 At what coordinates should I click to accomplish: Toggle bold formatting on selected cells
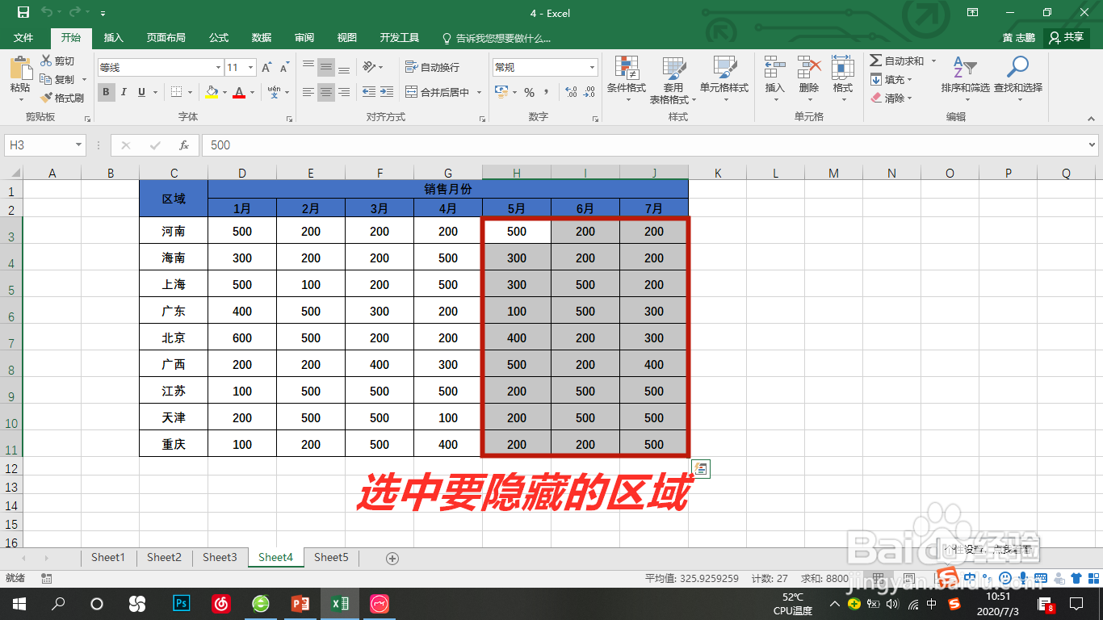(106, 92)
